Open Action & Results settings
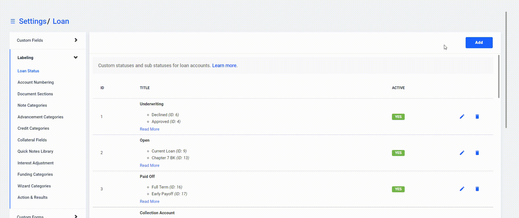The width and height of the screenshot is (519, 218). (33, 197)
